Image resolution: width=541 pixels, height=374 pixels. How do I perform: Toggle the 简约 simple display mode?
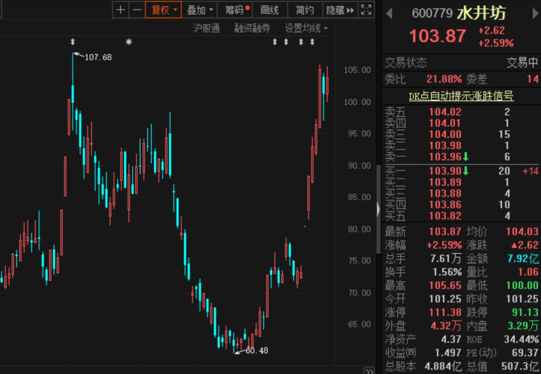(305, 10)
